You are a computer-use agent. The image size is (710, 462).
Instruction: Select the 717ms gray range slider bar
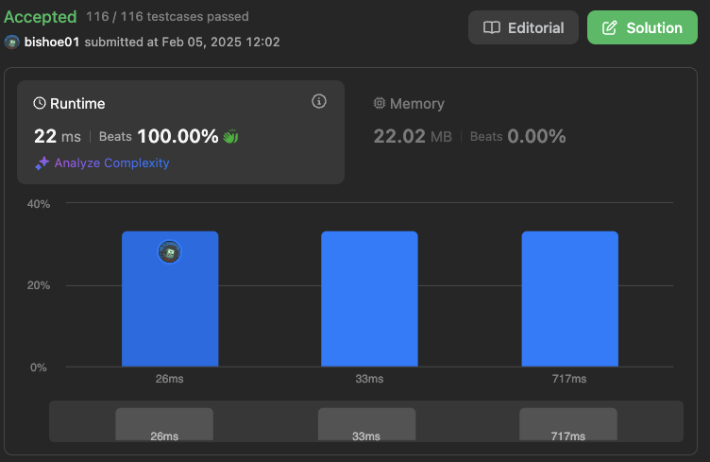(568, 424)
